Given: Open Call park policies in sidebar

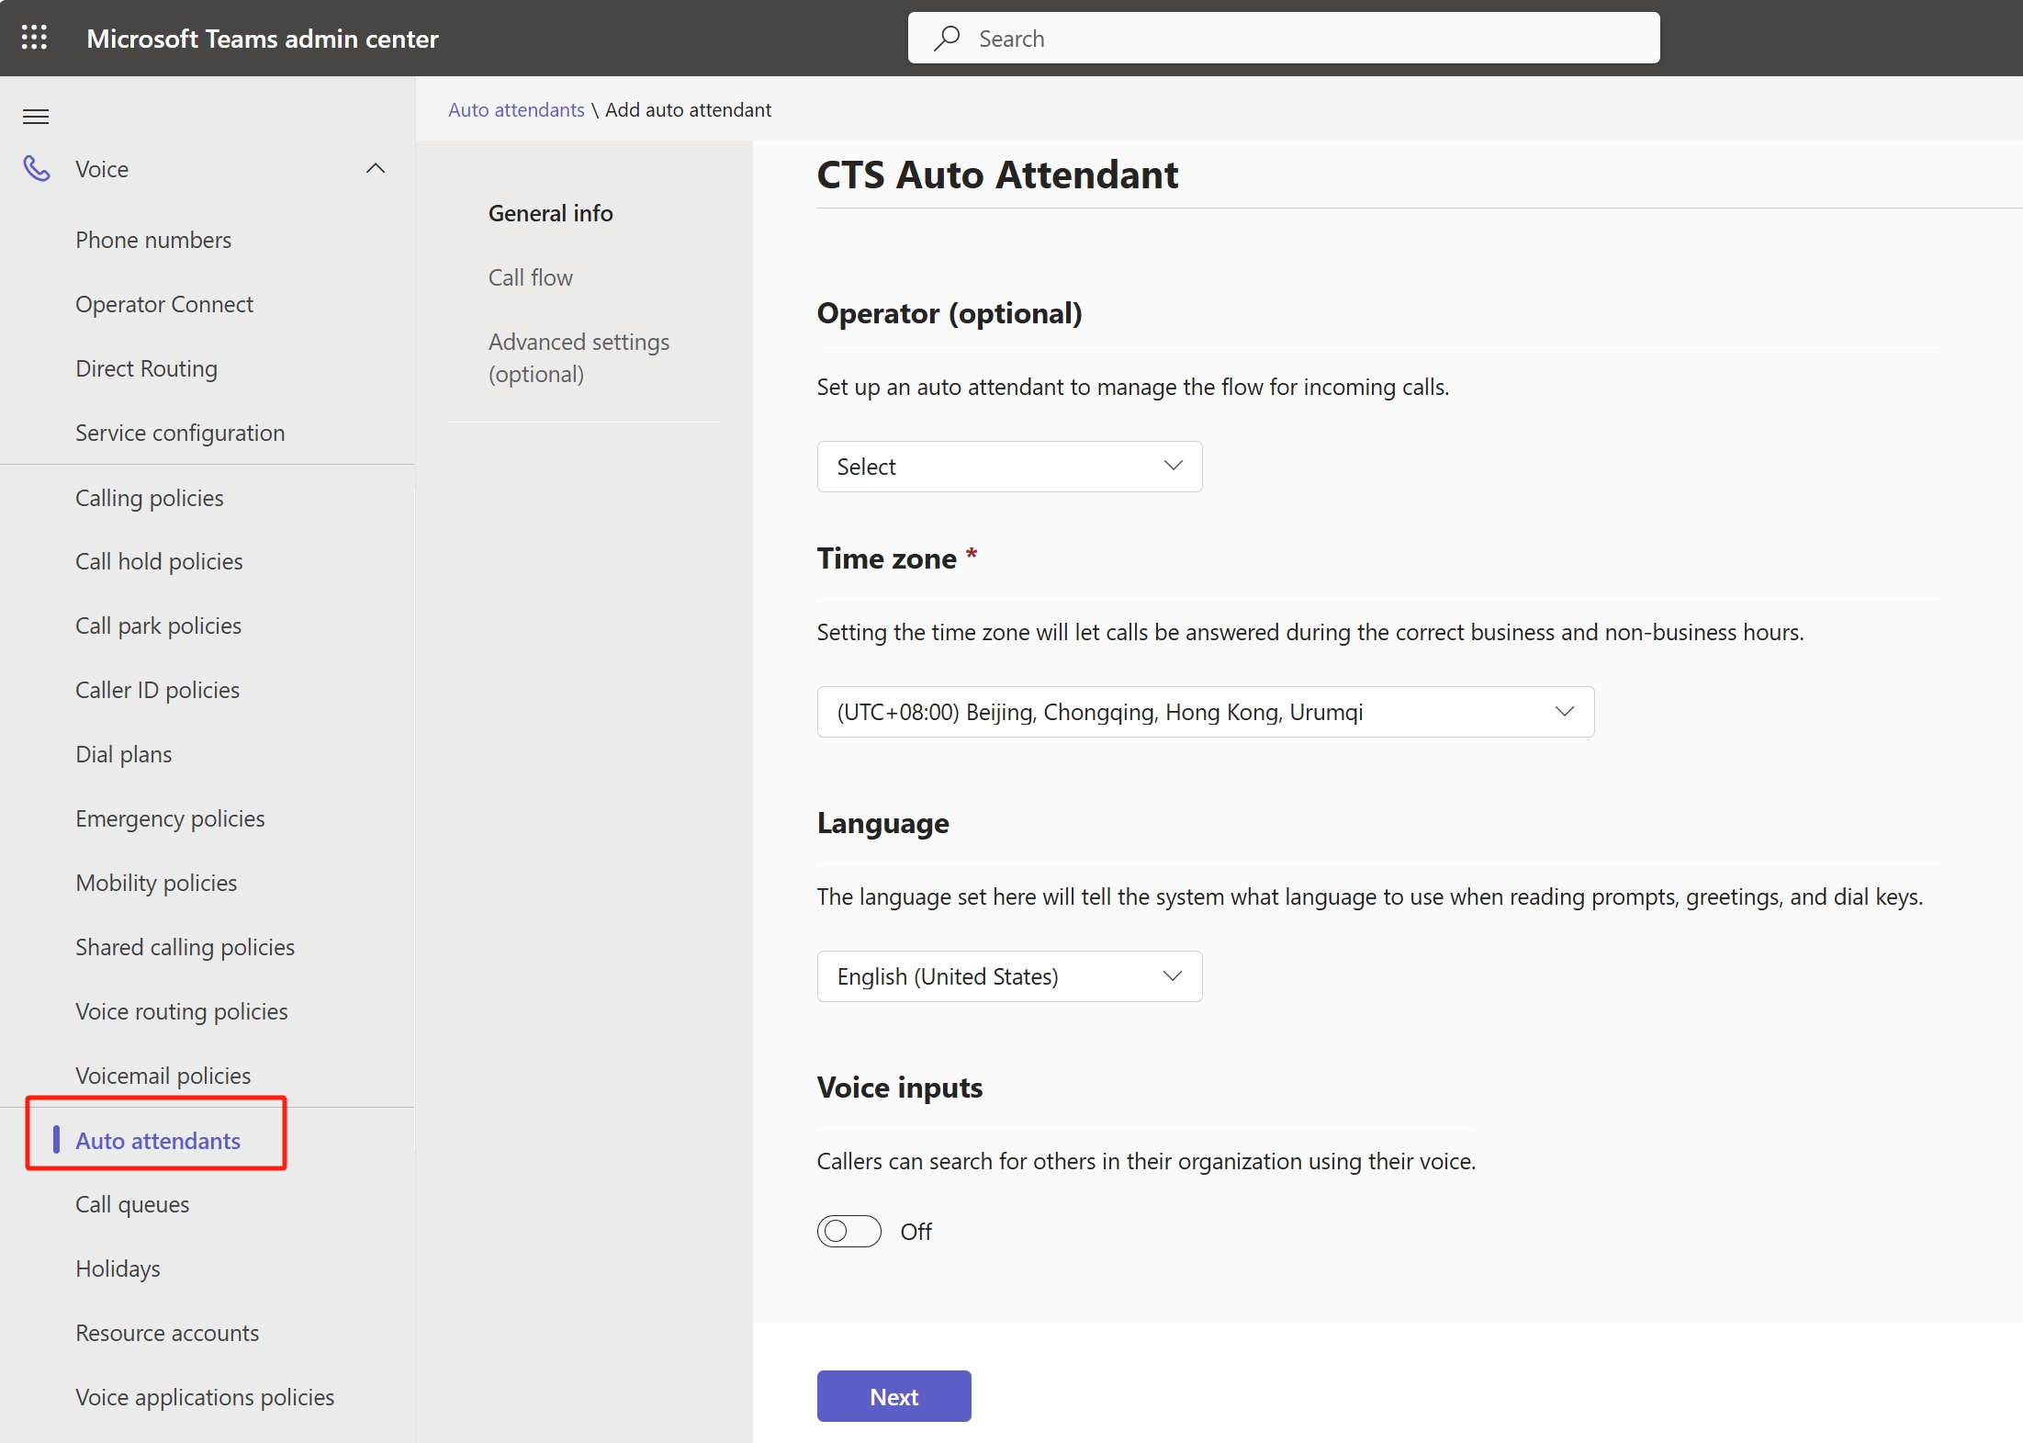Looking at the screenshot, I should 159,626.
